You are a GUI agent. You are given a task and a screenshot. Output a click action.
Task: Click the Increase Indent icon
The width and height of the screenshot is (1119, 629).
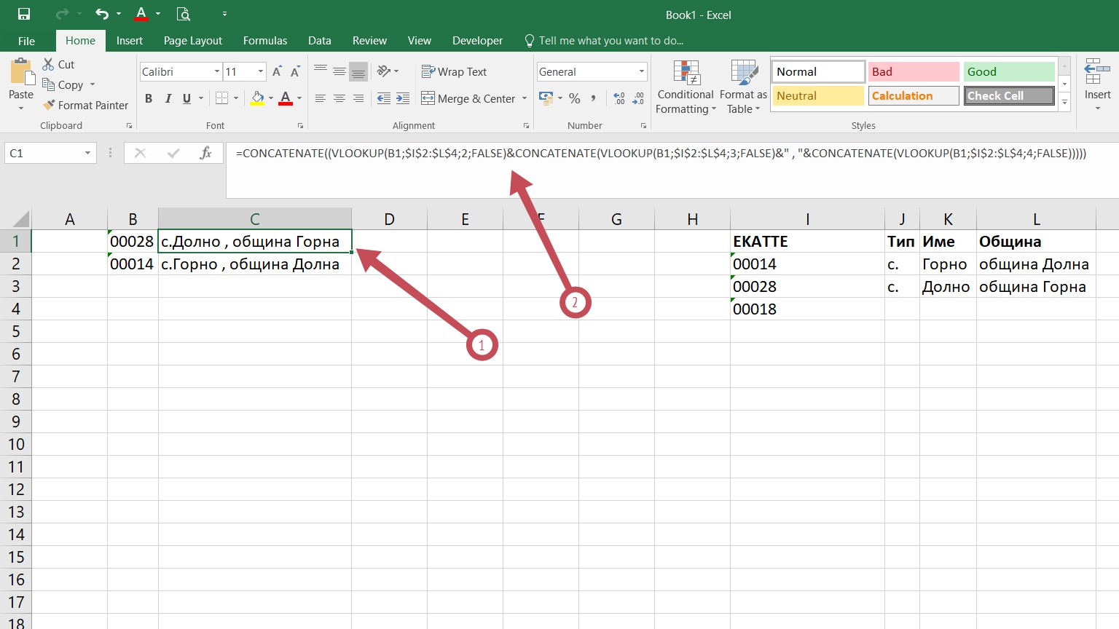(x=403, y=98)
